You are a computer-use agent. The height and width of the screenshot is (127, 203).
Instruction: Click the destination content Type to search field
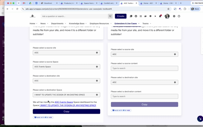point(145,97)
